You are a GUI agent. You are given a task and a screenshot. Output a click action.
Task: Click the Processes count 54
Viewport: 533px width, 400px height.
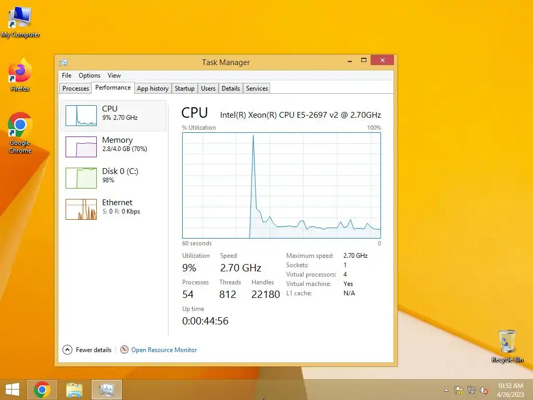point(187,295)
